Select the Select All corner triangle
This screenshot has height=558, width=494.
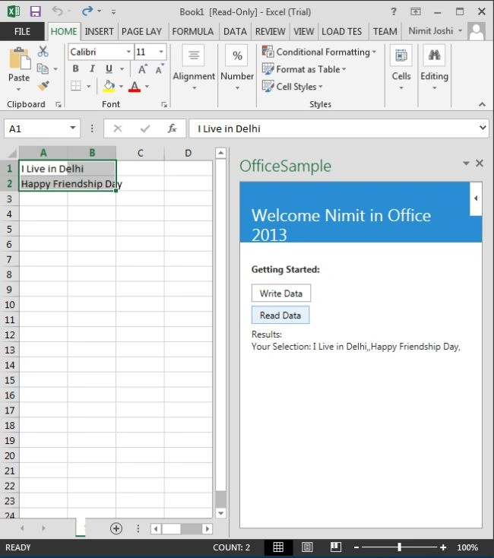[x=11, y=153]
